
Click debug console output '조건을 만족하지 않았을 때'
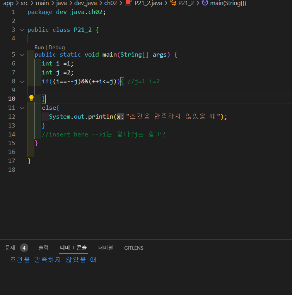pyautogui.click(x=53, y=260)
